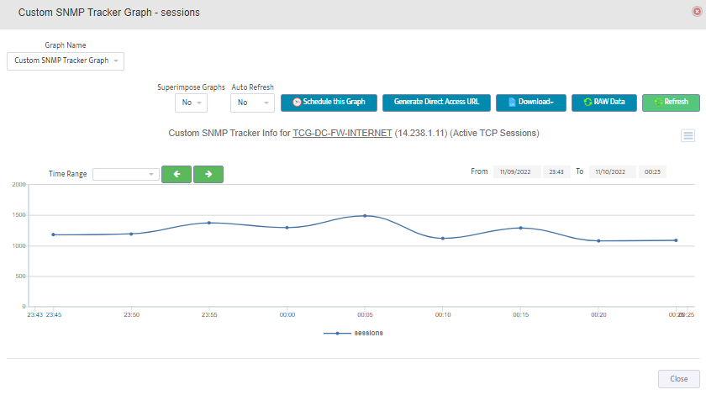Open the chart hamburger menu icon
706x395 pixels.
688,135
